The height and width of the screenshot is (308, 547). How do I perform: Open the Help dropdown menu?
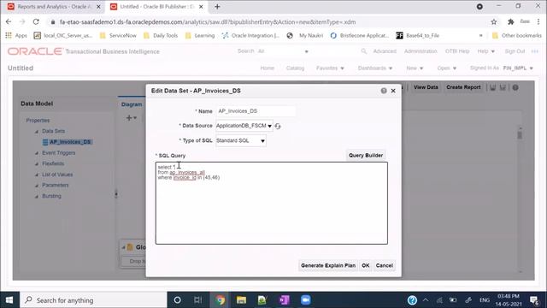click(486, 51)
